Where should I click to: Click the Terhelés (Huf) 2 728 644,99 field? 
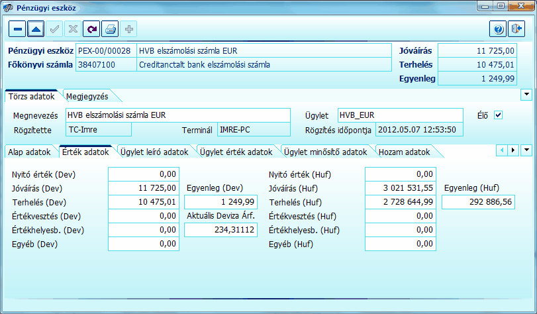tap(401, 202)
